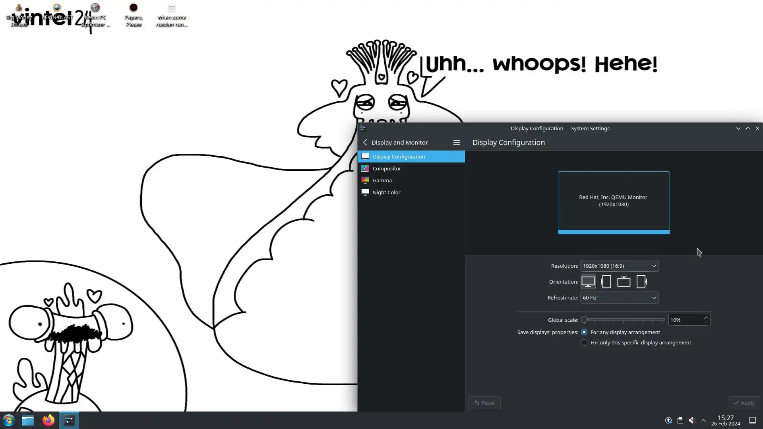This screenshot has height=429, width=763.
Task: Expand the hidden system tray icons arrow
Action: [x=703, y=420]
